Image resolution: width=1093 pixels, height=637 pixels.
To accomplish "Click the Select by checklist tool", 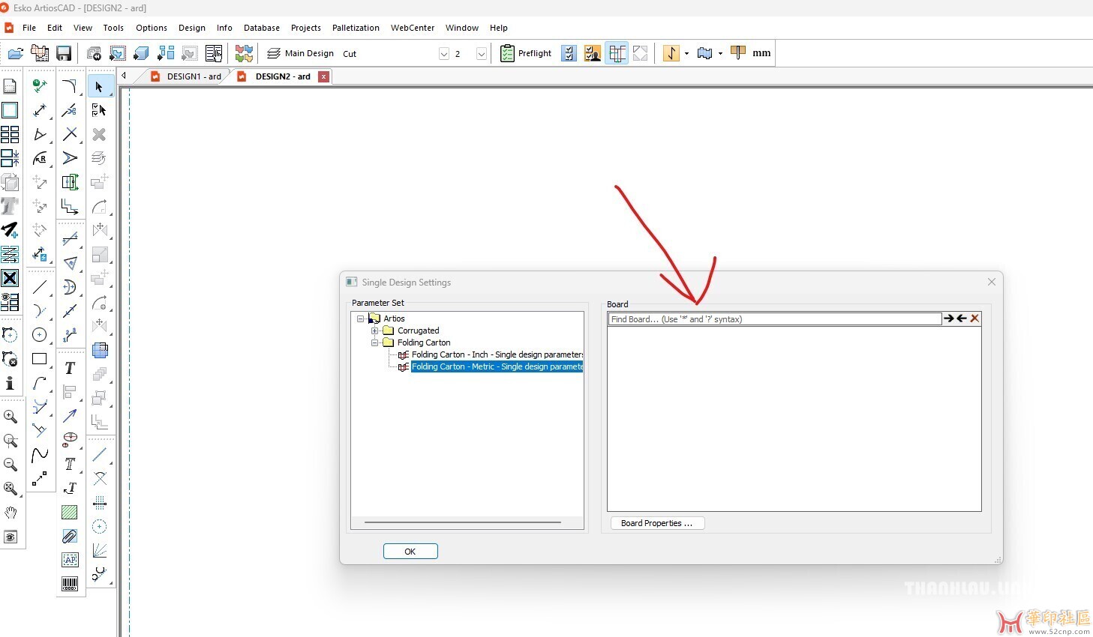I will (x=99, y=111).
